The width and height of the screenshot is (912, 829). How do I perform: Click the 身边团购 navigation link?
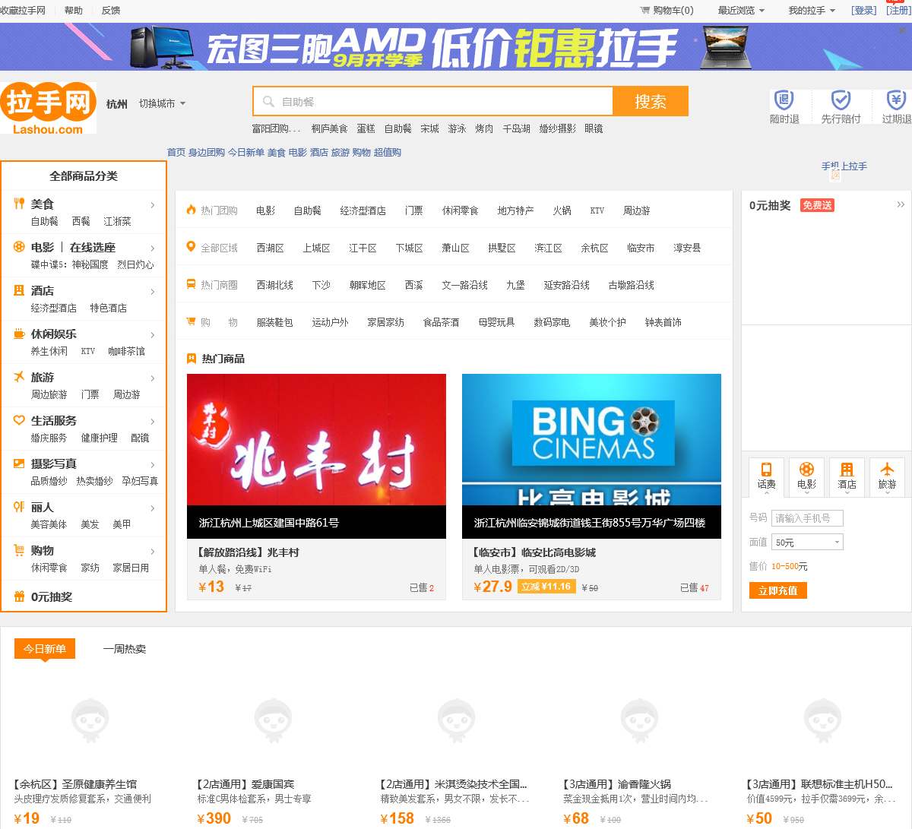tap(207, 152)
